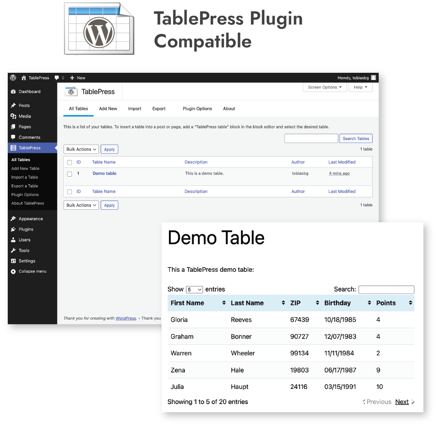
Task: Sort by Table Name header column
Action: coord(104,162)
